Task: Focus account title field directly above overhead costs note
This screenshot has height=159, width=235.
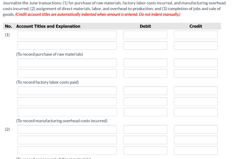Action: (67, 112)
